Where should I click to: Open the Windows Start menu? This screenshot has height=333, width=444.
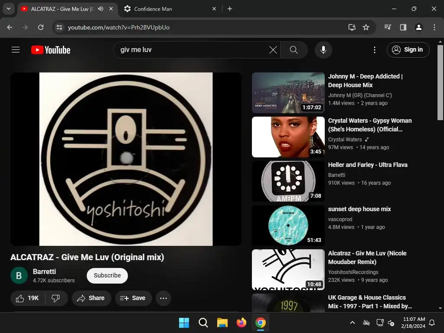pyautogui.click(x=184, y=323)
